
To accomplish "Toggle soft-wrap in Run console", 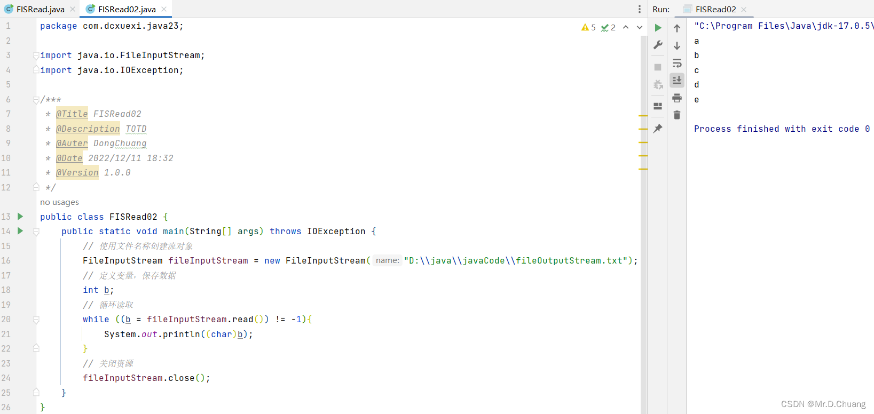I will 677,63.
